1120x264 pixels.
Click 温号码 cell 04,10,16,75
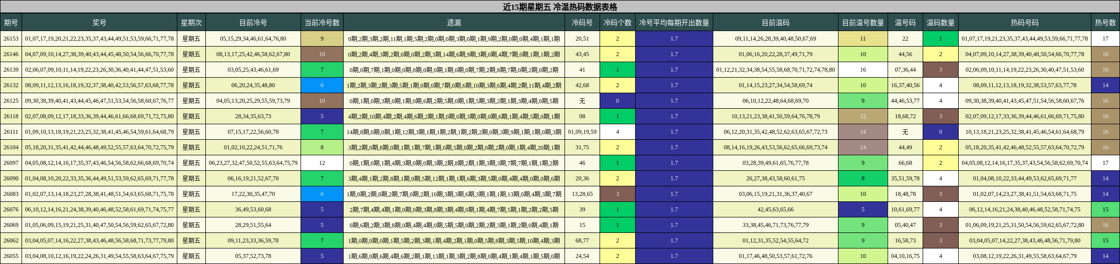tap(905, 256)
